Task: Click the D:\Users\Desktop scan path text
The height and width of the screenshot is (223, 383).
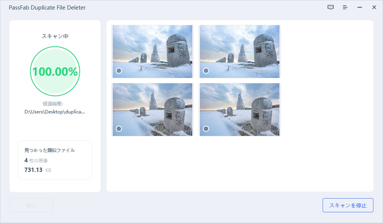Action: (x=55, y=112)
